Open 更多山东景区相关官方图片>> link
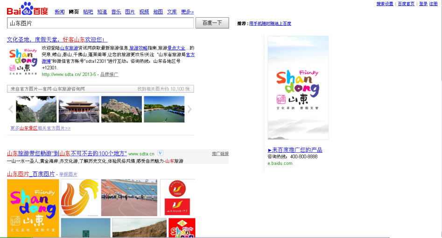Viewport: 442px width, 238px height. click(40, 128)
